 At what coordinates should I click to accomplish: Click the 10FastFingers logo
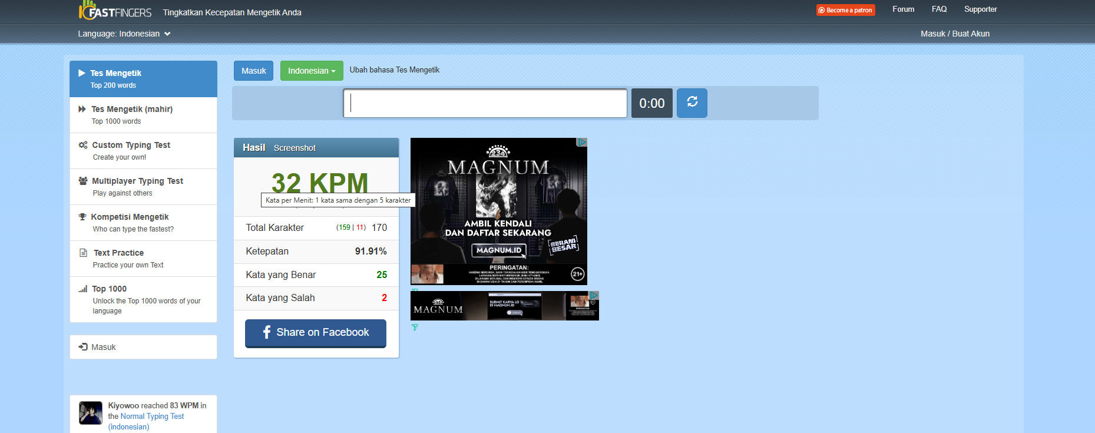point(115,11)
